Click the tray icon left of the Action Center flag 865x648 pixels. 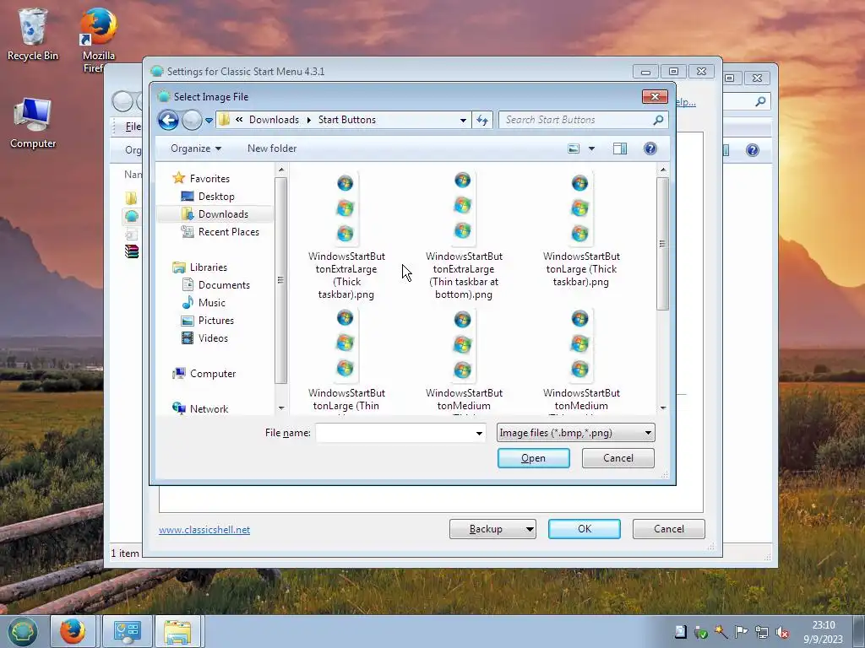coord(721,632)
